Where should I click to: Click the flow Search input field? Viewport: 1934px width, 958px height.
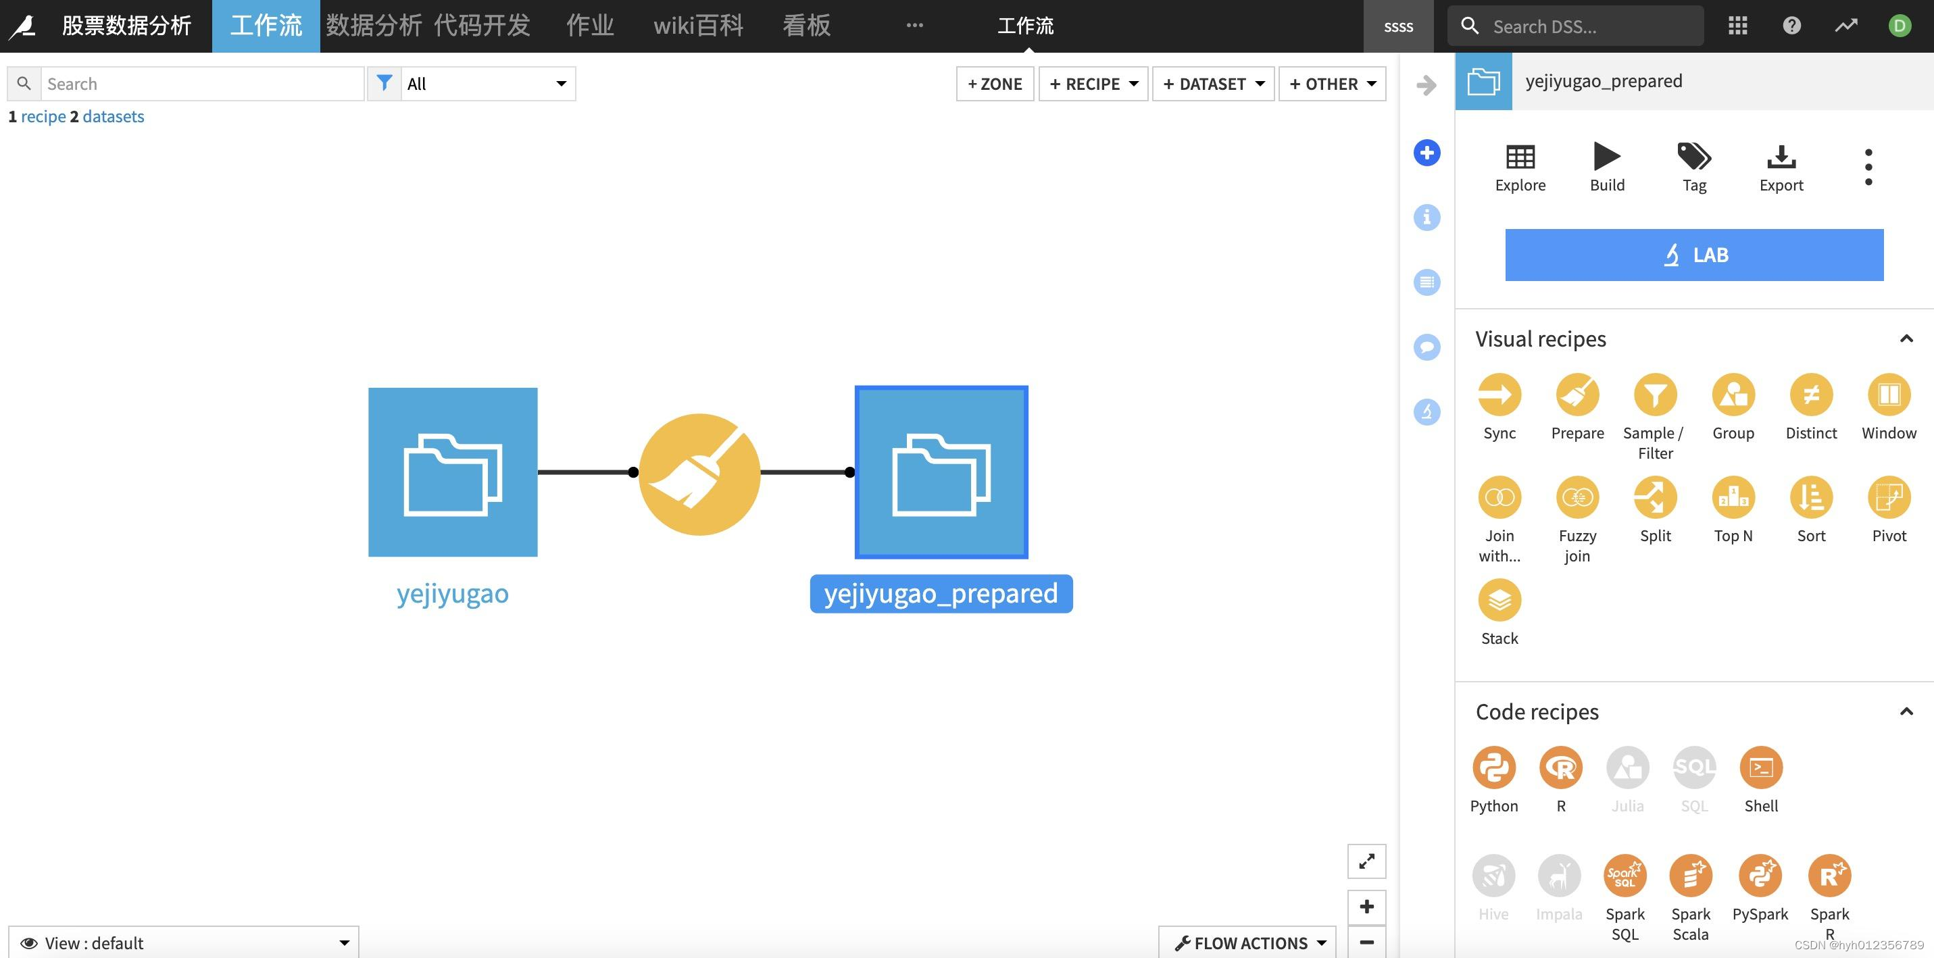(201, 84)
